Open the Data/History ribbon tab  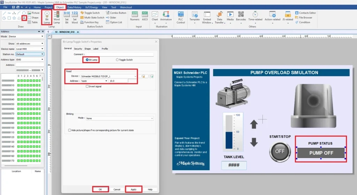click(74, 7)
